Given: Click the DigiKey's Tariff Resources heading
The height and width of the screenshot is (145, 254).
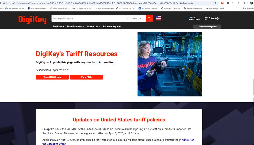Looking at the screenshot, I should pyautogui.click(x=76, y=54).
